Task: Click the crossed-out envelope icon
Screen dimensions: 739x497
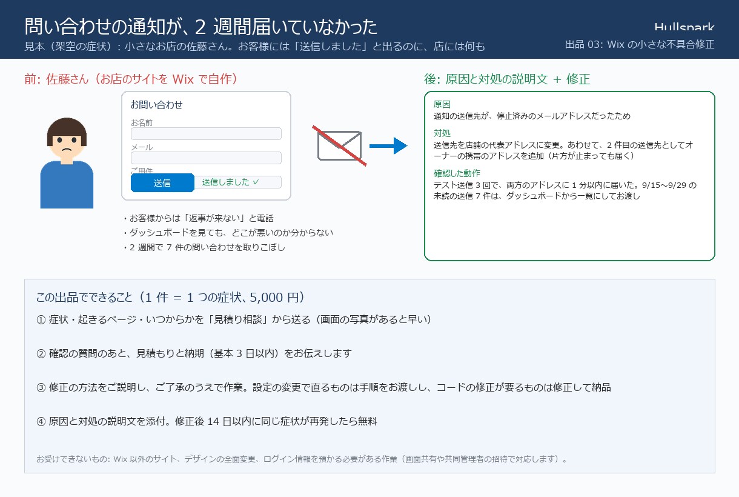Action: pyautogui.click(x=339, y=145)
